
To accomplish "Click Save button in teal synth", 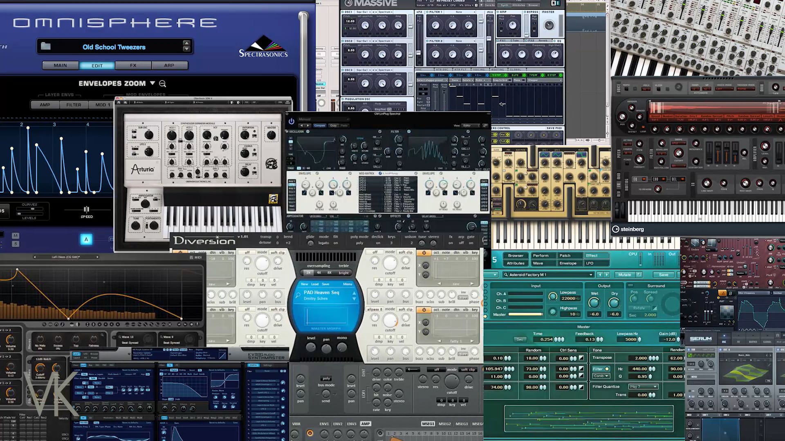I will 663,275.
